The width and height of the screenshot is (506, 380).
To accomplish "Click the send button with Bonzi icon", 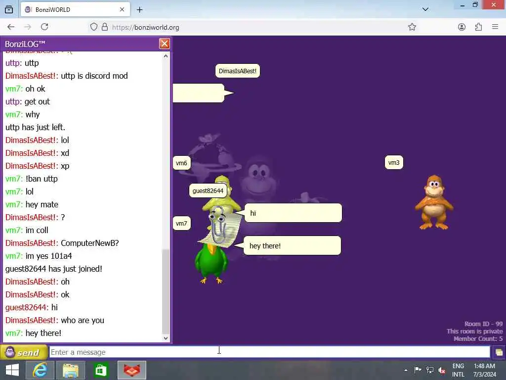I will (x=24, y=352).
